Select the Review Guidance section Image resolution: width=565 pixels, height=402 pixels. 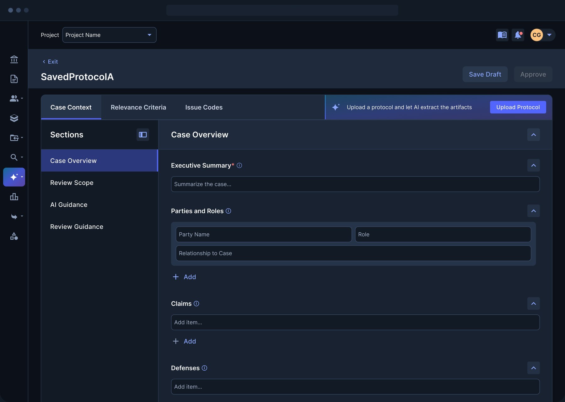point(100,227)
